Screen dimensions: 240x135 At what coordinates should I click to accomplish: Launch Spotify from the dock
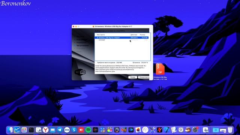(88, 130)
